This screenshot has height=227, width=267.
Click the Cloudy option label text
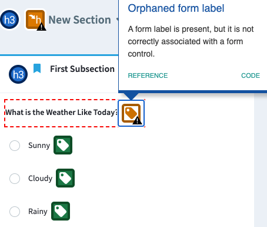[x=41, y=179]
